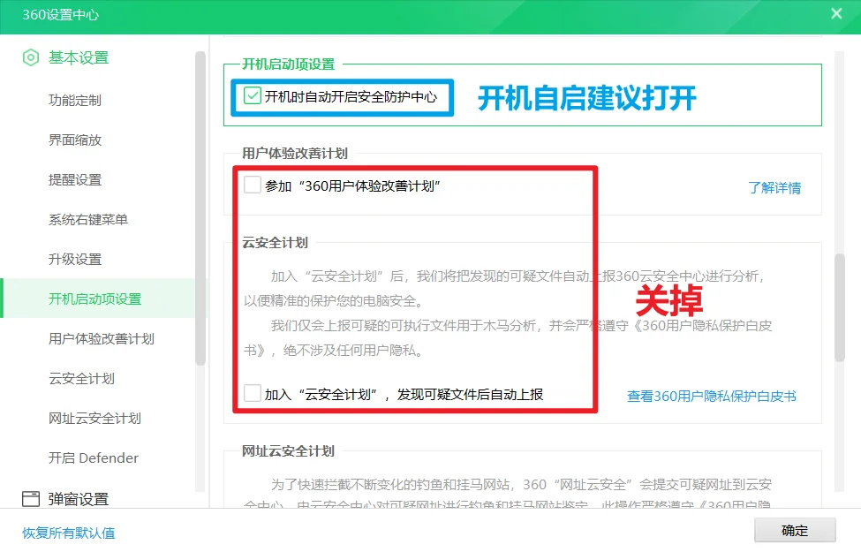This screenshot has width=861, height=552.
Task: Uncheck 开机时自动开启安全防护中心 checkbox
Action: click(x=252, y=96)
